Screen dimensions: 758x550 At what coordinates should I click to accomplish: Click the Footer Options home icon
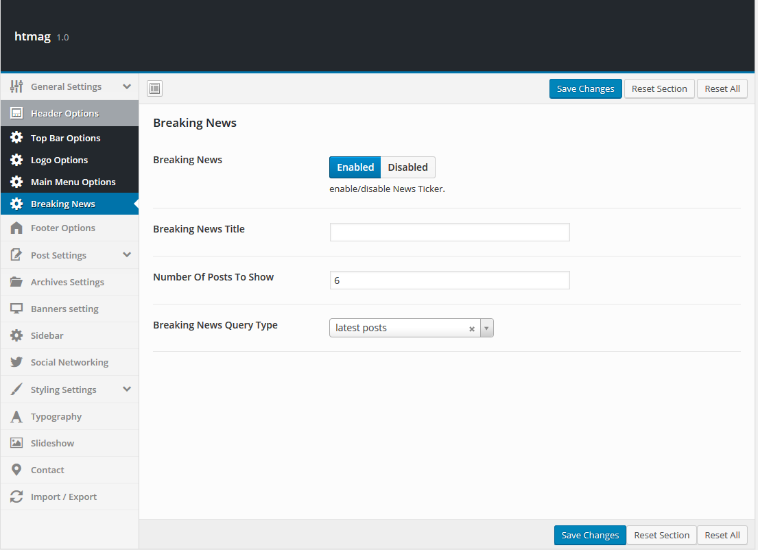(x=16, y=228)
